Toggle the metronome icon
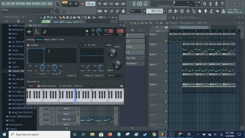 click(x=100, y=4)
